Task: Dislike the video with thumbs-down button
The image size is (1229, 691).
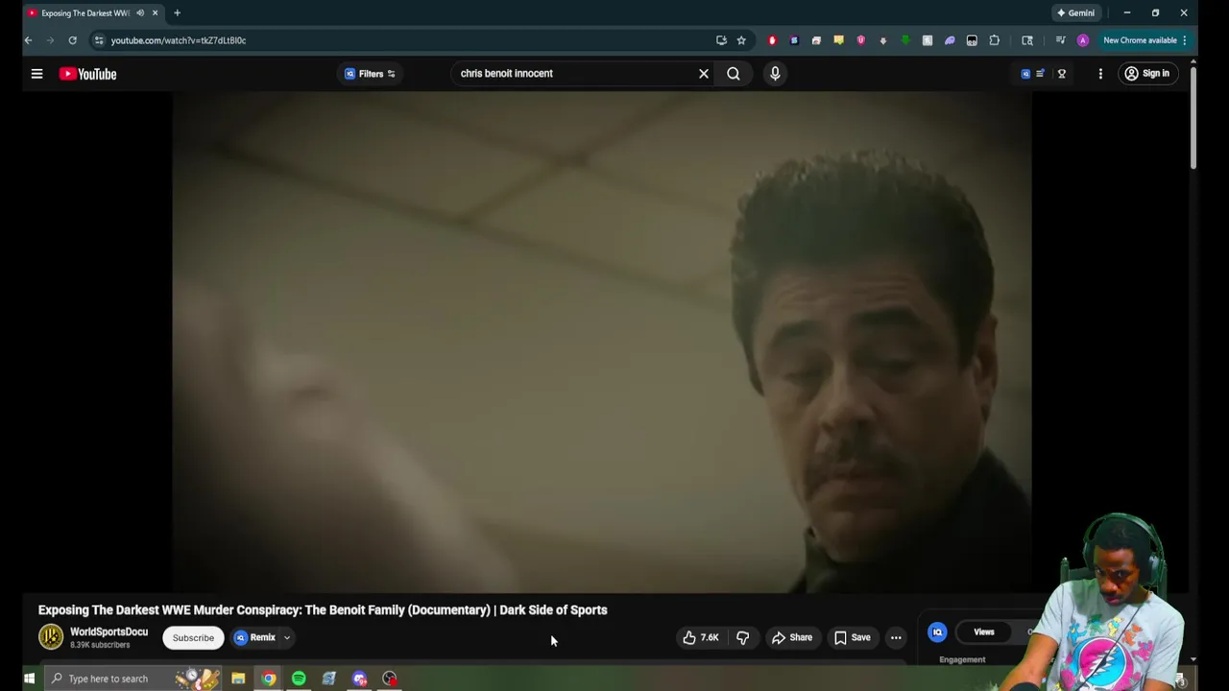Action: pyautogui.click(x=742, y=637)
